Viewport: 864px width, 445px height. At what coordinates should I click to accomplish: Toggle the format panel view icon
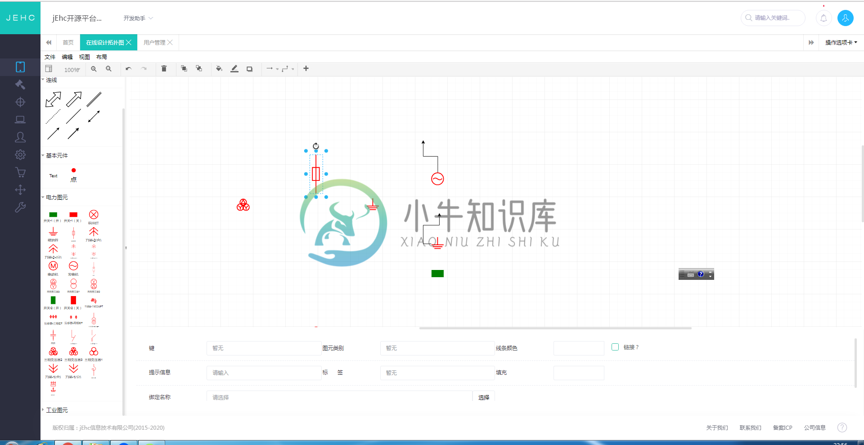tap(49, 69)
